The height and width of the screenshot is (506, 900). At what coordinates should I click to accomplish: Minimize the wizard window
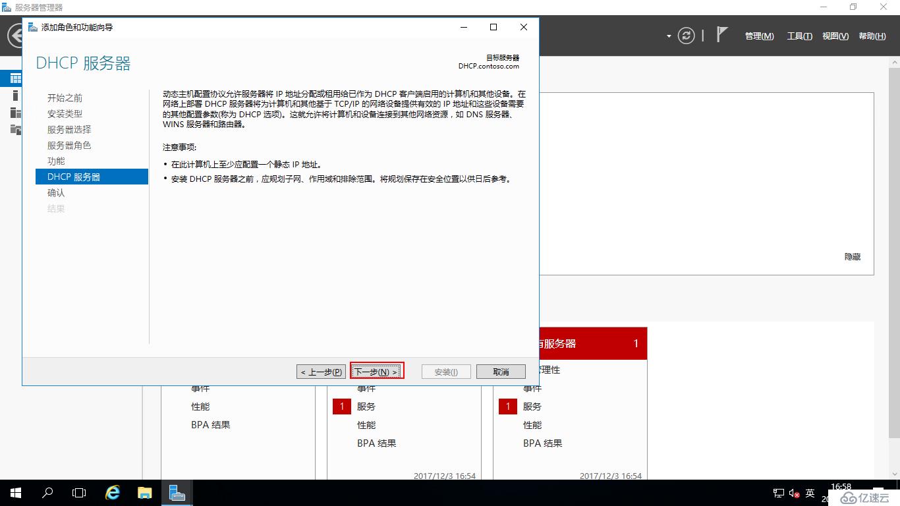pyautogui.click(x=464, y=27)
